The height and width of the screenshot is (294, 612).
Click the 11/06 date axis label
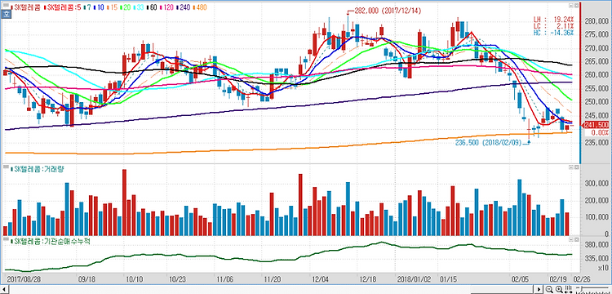point(225,279)
